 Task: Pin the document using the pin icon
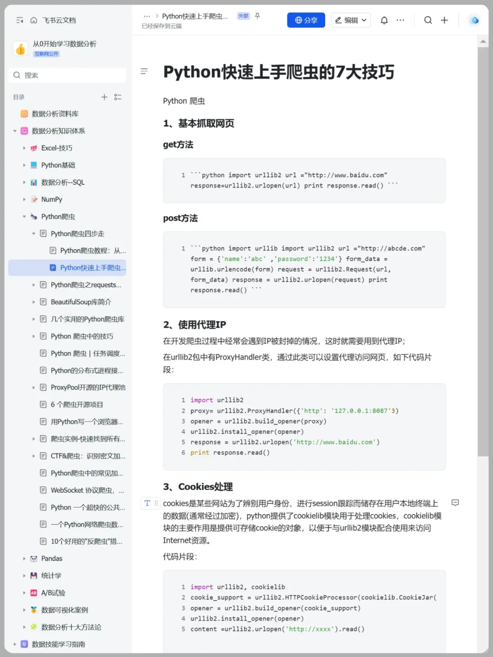(257, 15)
